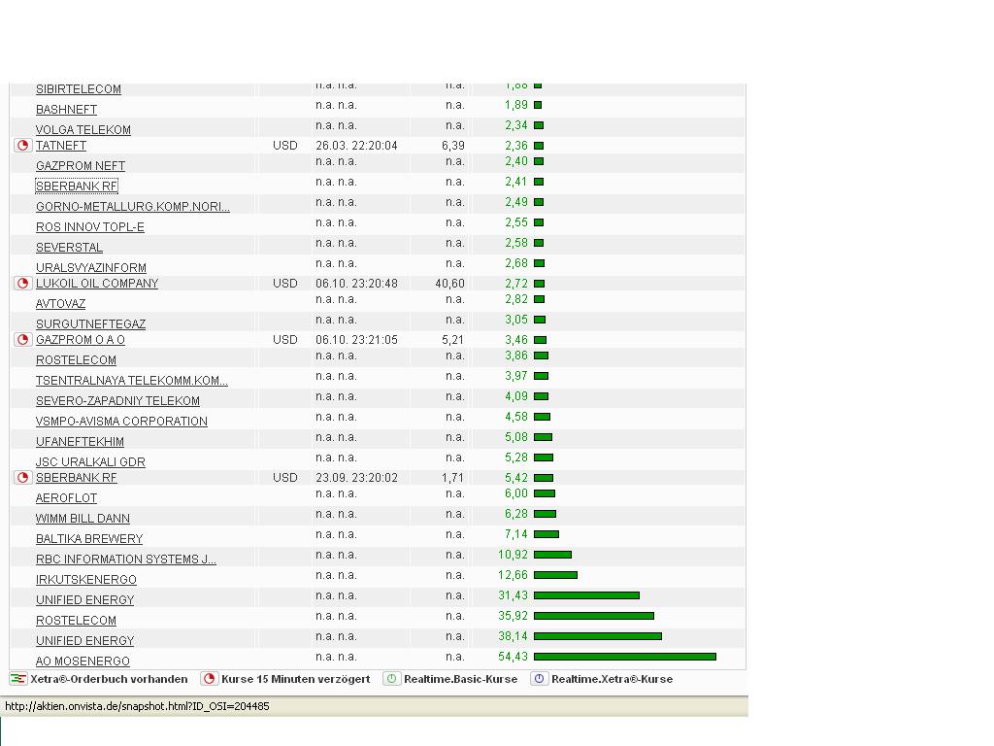
Task: Click the timestamp 06.10. 23:20:48
Action: click(x=356, y=283)
